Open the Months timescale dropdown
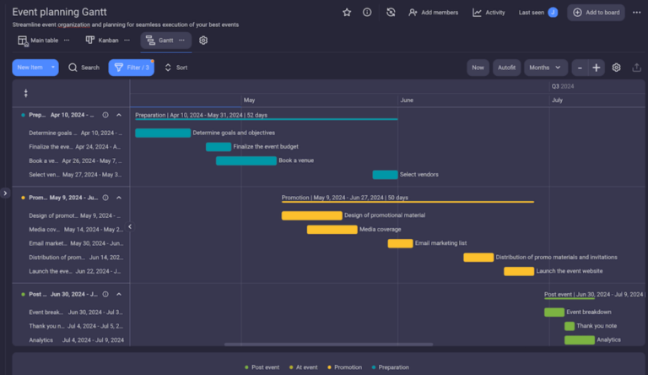648x375 pixels. pos(546,68)
